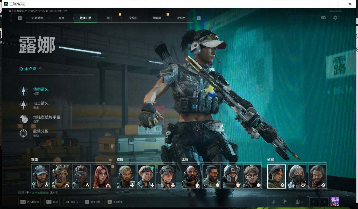Select the engineer operator with eyeglasses and light hair
The width and height of the screenshot is (358, 209).
tap(252, 176)
